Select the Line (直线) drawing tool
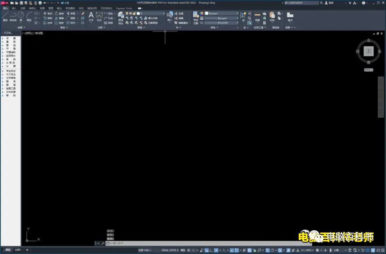This screenshot has height=254, width=386. coord(5,16)
